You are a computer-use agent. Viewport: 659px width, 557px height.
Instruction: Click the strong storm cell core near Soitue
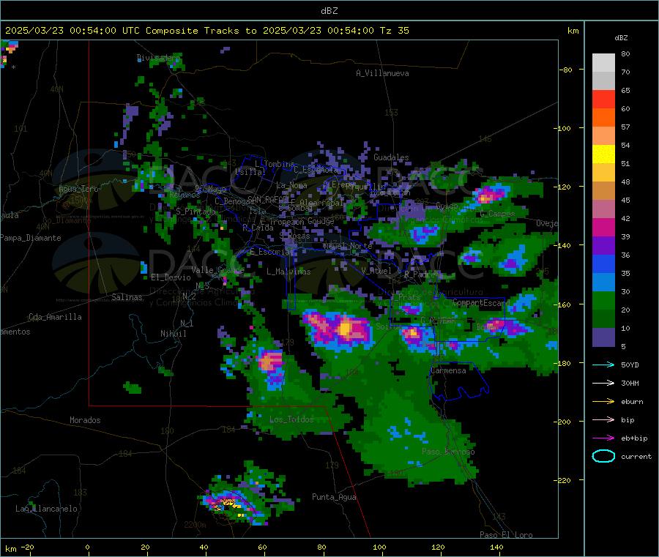point(345,329)
